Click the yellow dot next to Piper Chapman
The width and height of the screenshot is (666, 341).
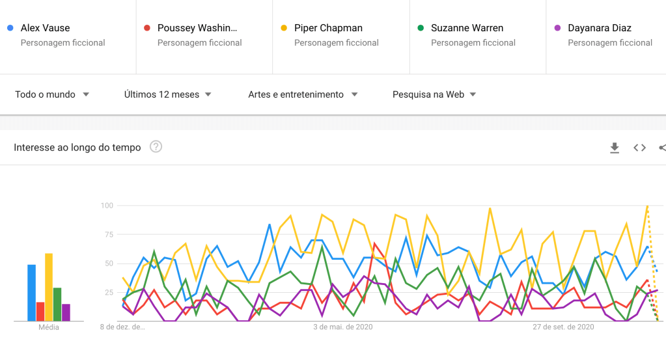coord(283,28)
